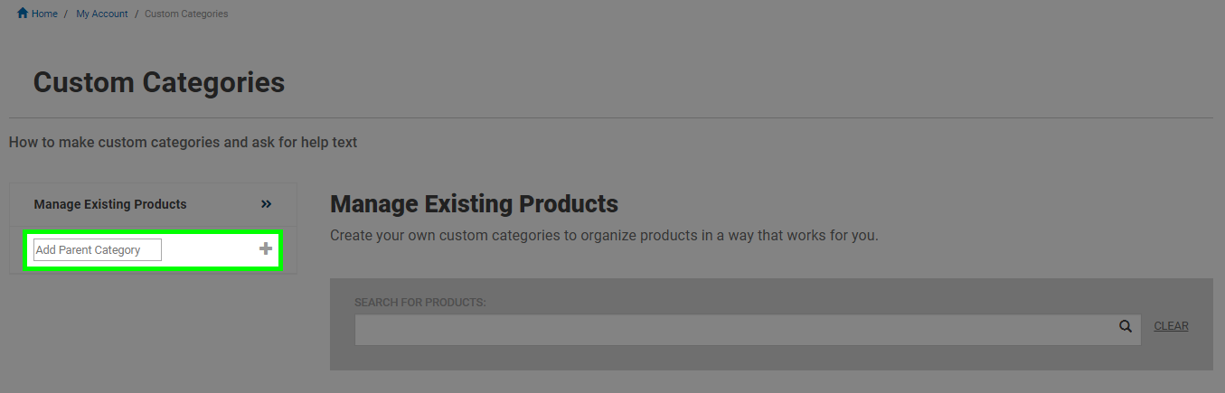Screen dimensions: 1225x393
Task: Click the horizontal divider under the page title
Action: (611, 117)
